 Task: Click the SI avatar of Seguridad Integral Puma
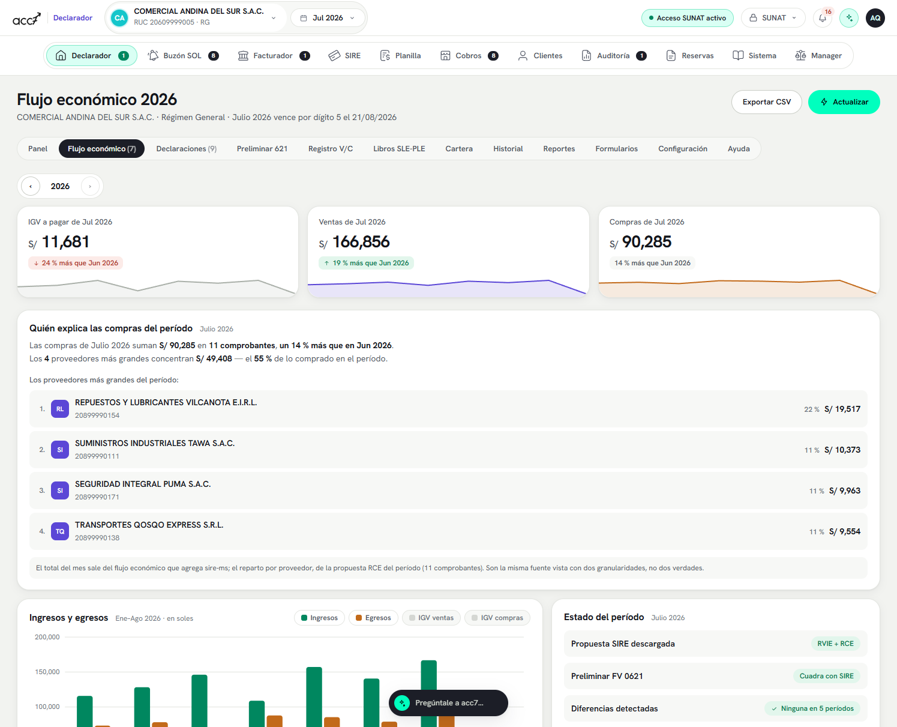pos(60,490)
